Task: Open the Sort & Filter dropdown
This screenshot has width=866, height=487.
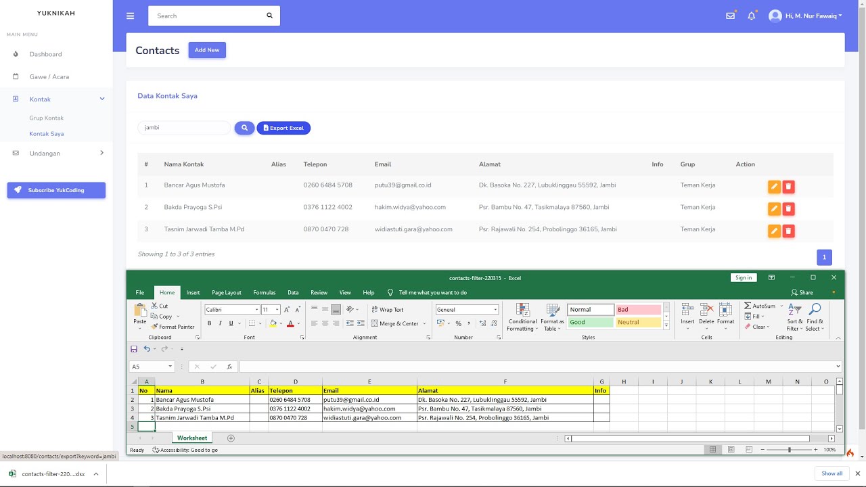Action: (x=795, y=317)
